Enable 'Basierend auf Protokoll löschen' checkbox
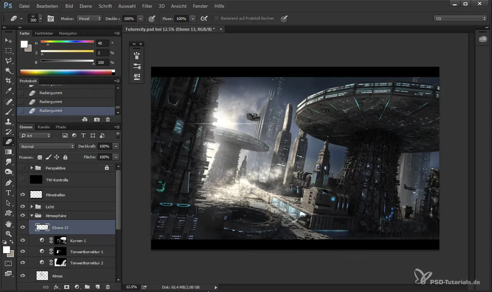Screen dimensions: 492x292 click(216, 18)
